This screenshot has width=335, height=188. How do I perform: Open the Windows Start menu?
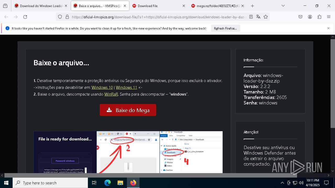[x=6, y=183]
